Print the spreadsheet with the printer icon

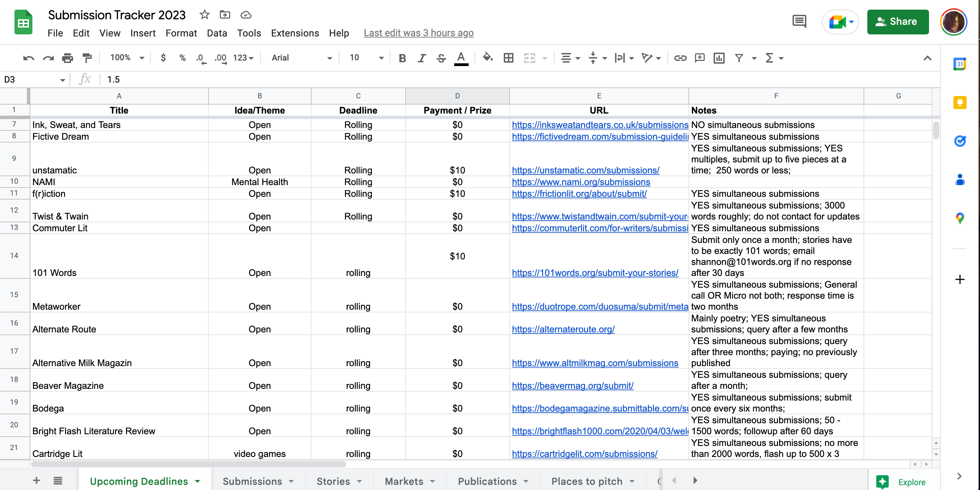click(67, 58)
